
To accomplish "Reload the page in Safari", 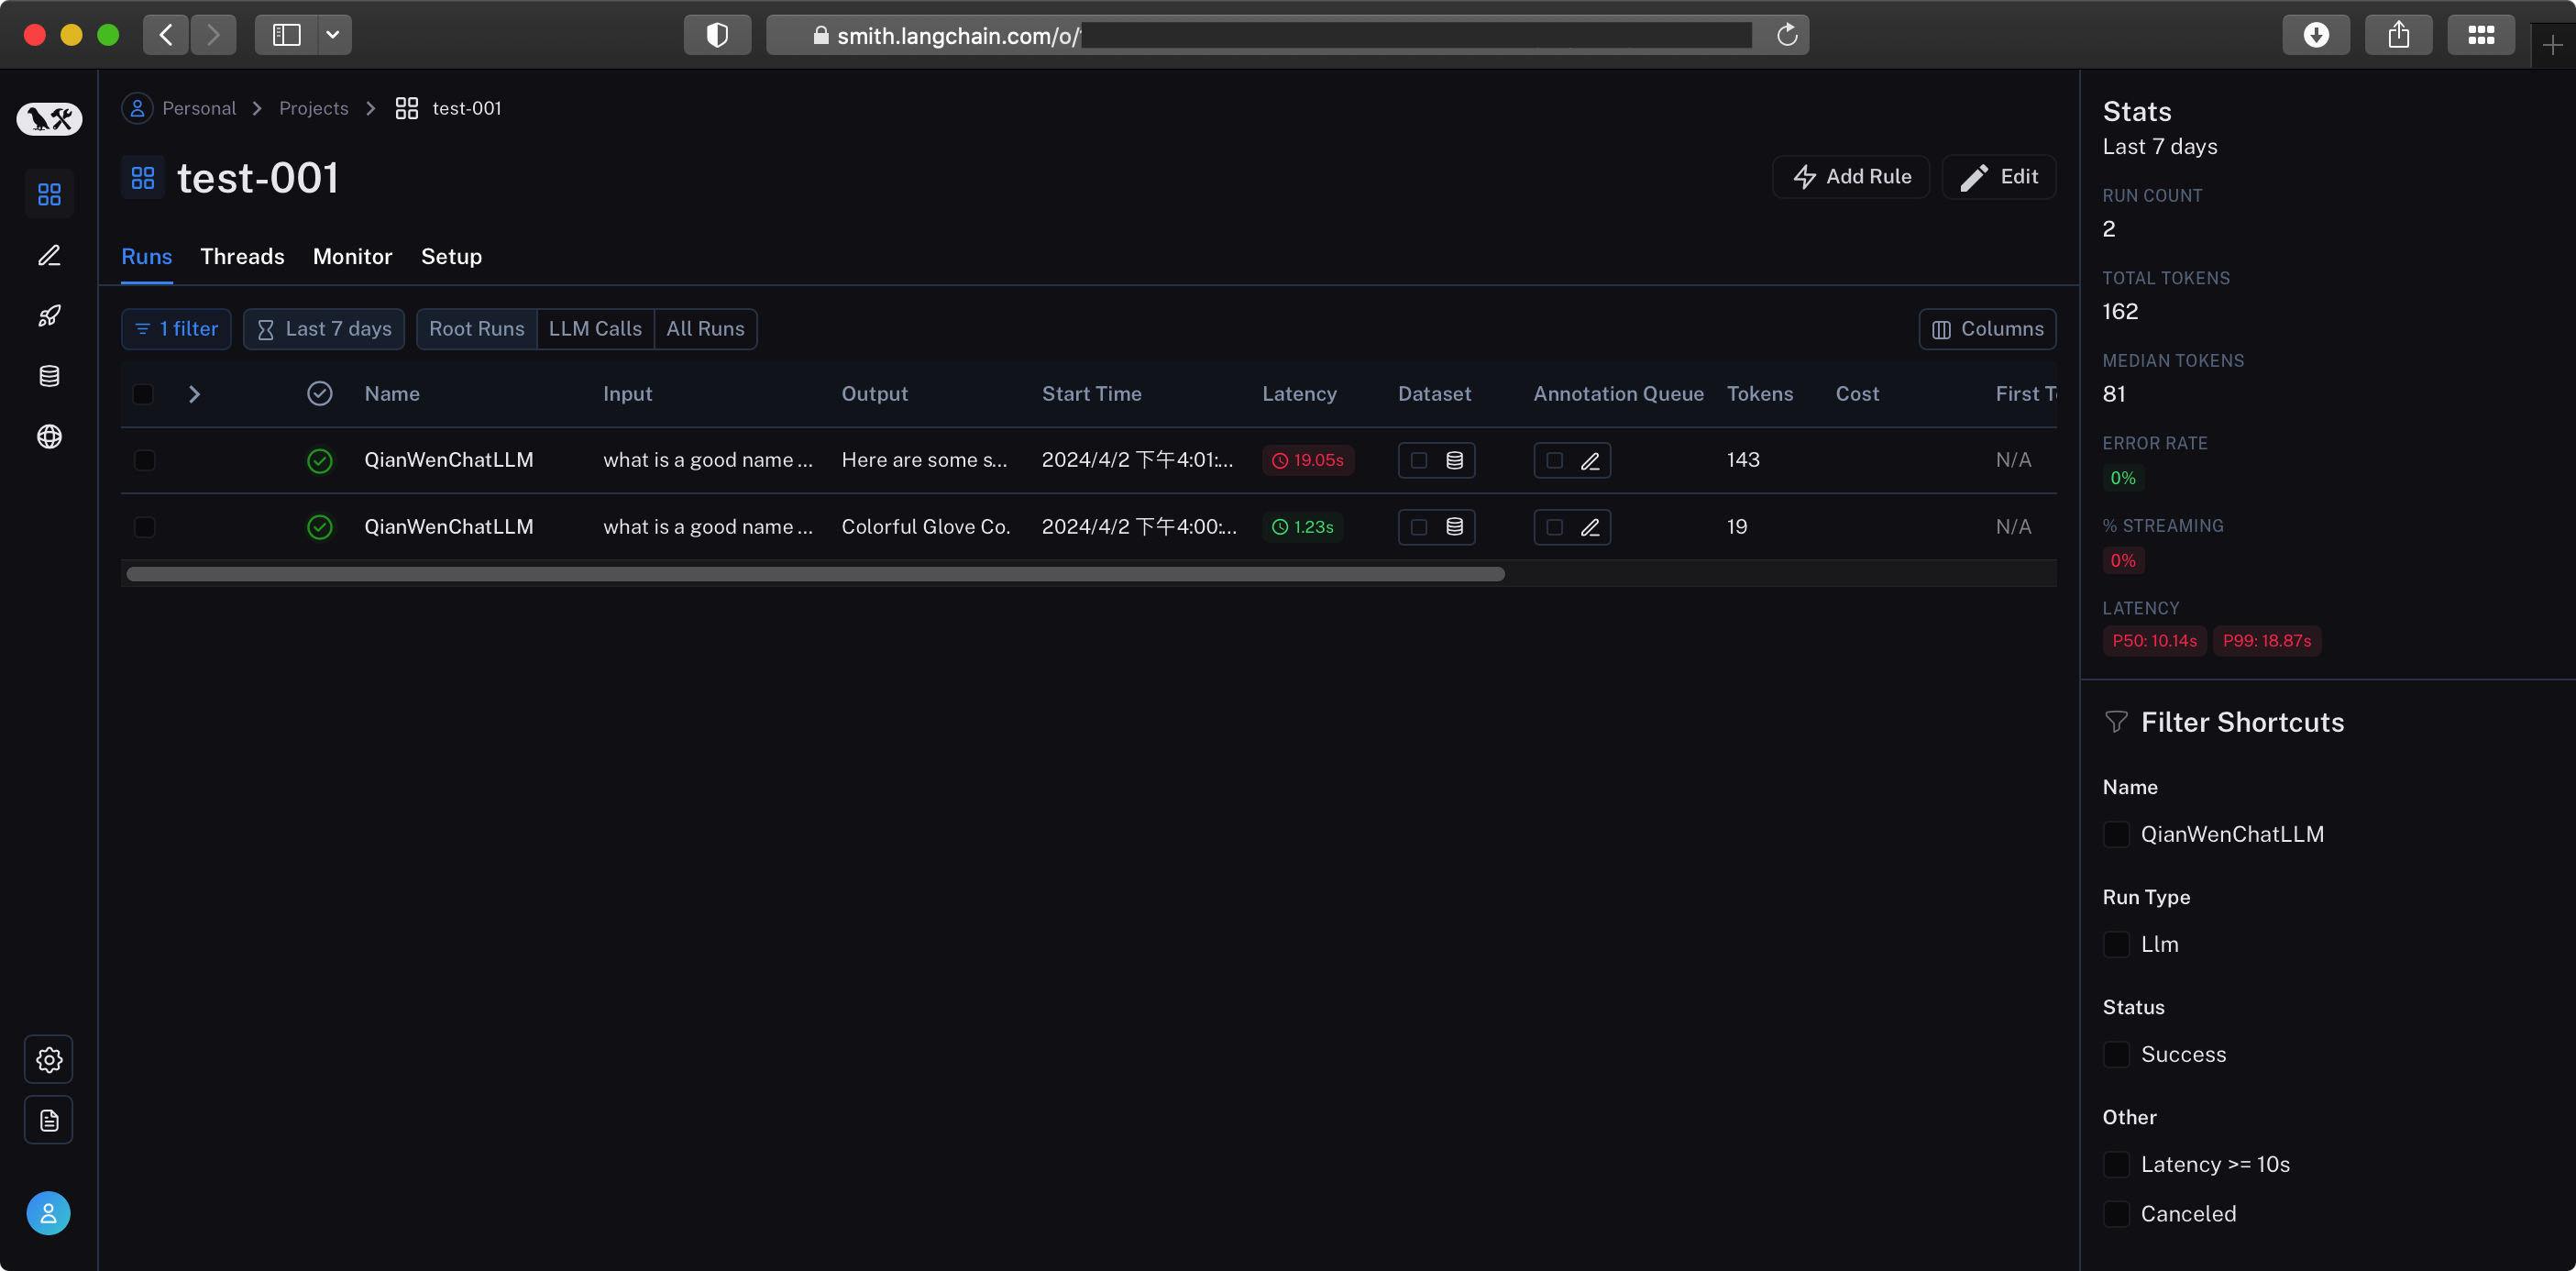I will [x=1787, y=35].
